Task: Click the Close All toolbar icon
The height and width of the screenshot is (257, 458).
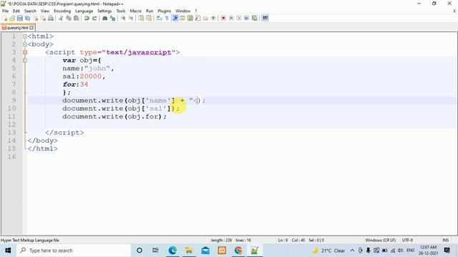Action: tap(43, 18)
